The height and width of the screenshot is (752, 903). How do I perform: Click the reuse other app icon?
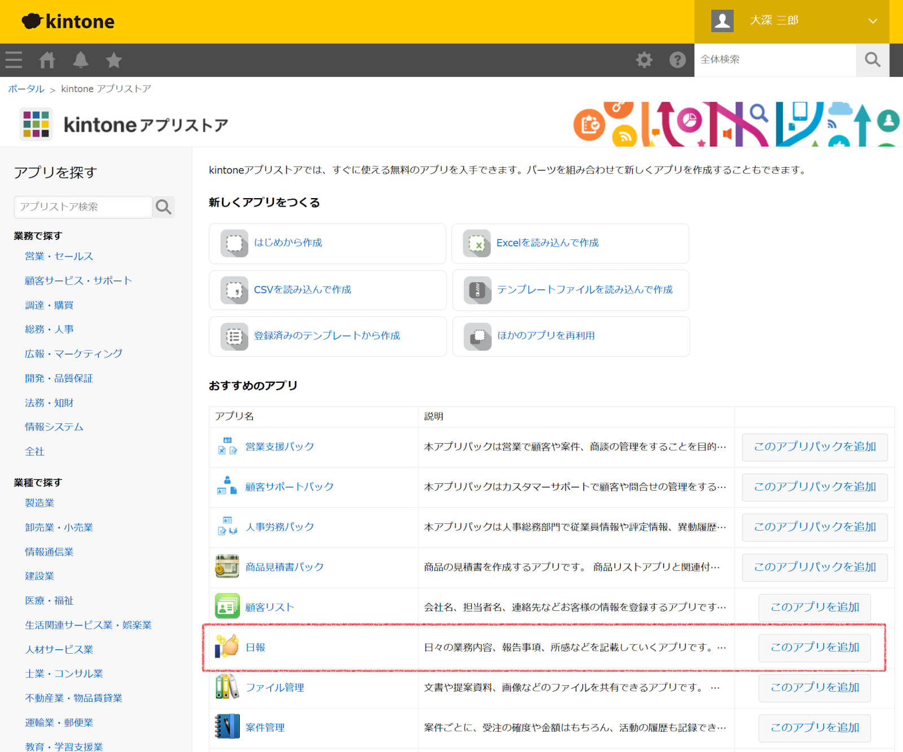(477, 336)
